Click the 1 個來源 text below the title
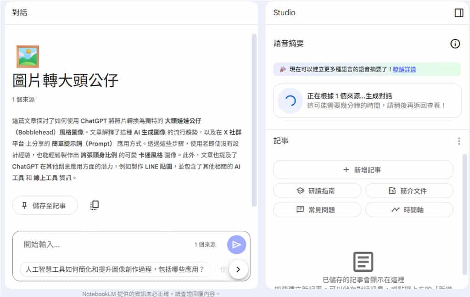The width and height of the screenshot is (470, 297). 23,100
